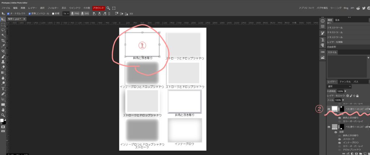Select the Hand tool

3,110
